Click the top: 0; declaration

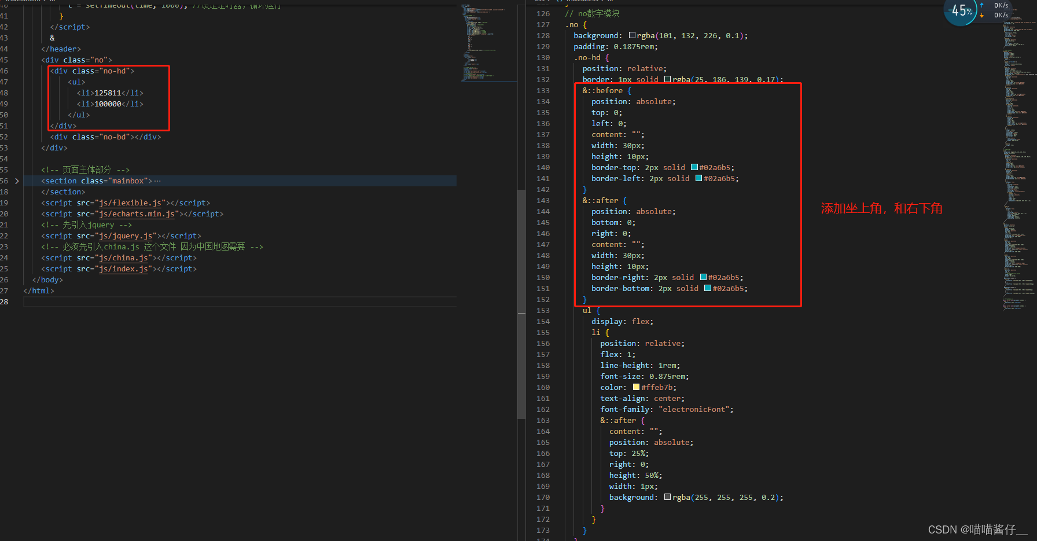click(x=607, y=112)
